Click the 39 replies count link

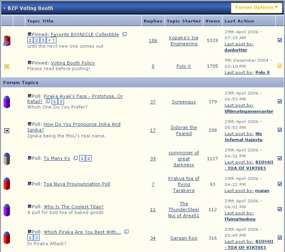click(153, 159)
